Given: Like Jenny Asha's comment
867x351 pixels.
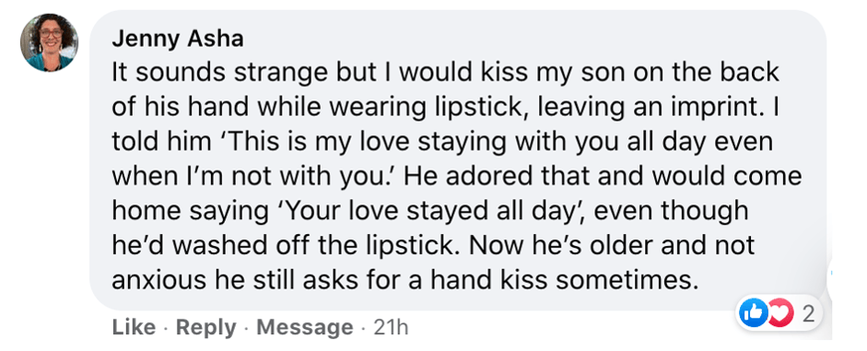Looking at the screenshot, I should coord(134,327).
